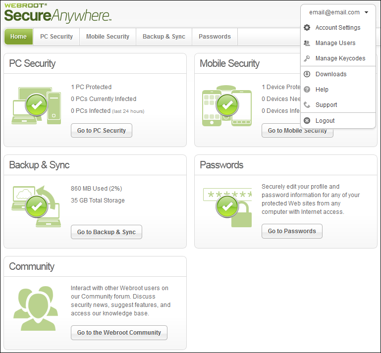Click the Passwords padlock status icon
The image size is (381, 353).
tap(227, 207)
